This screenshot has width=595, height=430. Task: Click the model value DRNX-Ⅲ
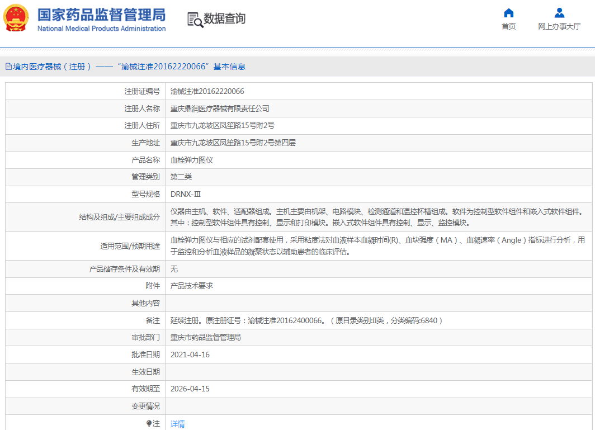click(x=185, y=194)
